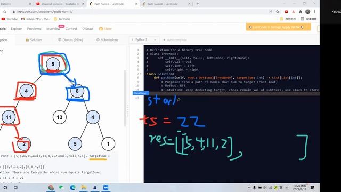Switch to the Path Sum III LeetCode tab
Viewport: 341px width, 192px height.
(166, 4)
